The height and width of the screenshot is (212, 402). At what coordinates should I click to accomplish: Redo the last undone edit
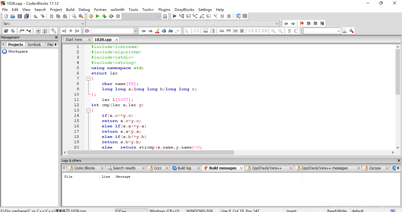pyautogui.click(x=42, y=16)
